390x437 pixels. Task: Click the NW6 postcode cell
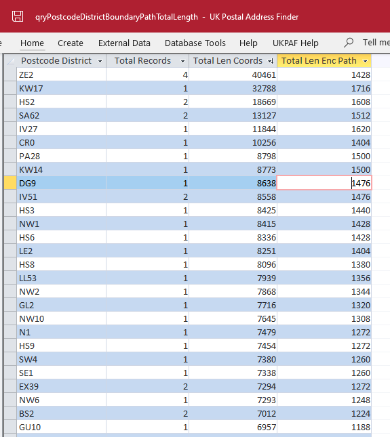coord(61,400)
